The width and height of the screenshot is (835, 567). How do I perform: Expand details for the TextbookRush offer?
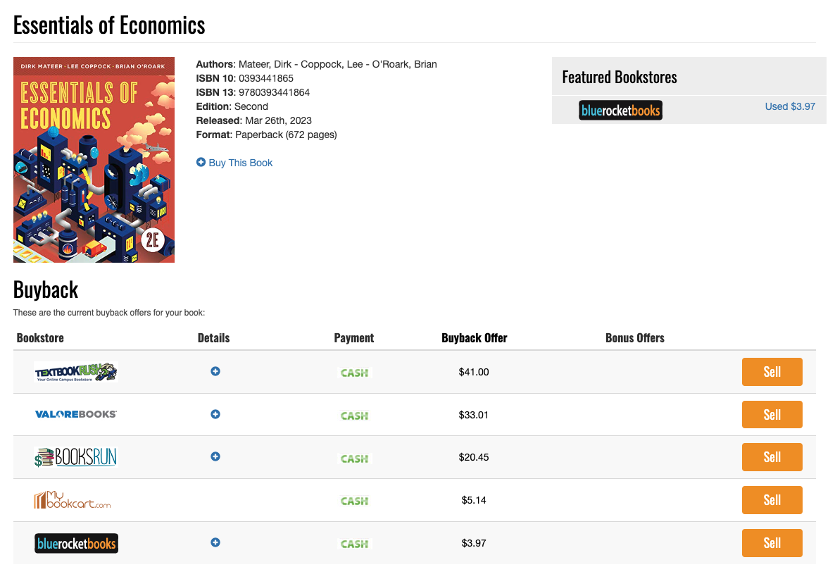(x=215, y=371)
